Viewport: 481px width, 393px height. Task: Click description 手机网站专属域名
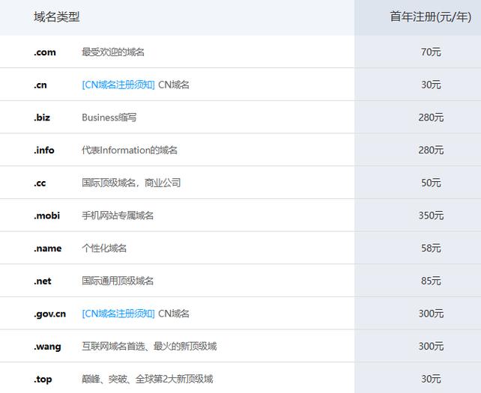pos(118,216)
